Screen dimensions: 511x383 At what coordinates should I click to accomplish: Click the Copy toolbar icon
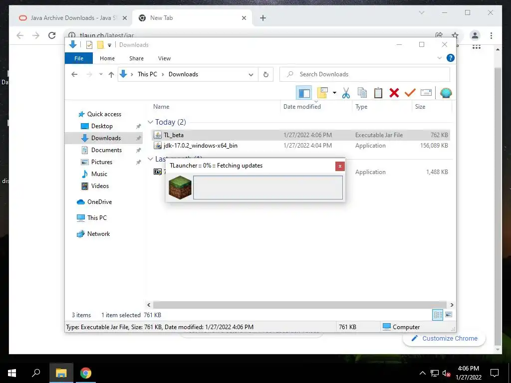[x=362, y=93]
